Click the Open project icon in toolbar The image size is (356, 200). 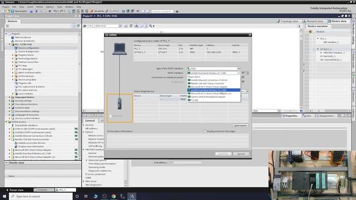(8, 11)
